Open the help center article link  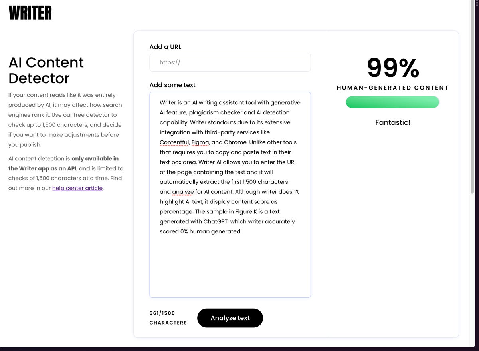[77, 188]
